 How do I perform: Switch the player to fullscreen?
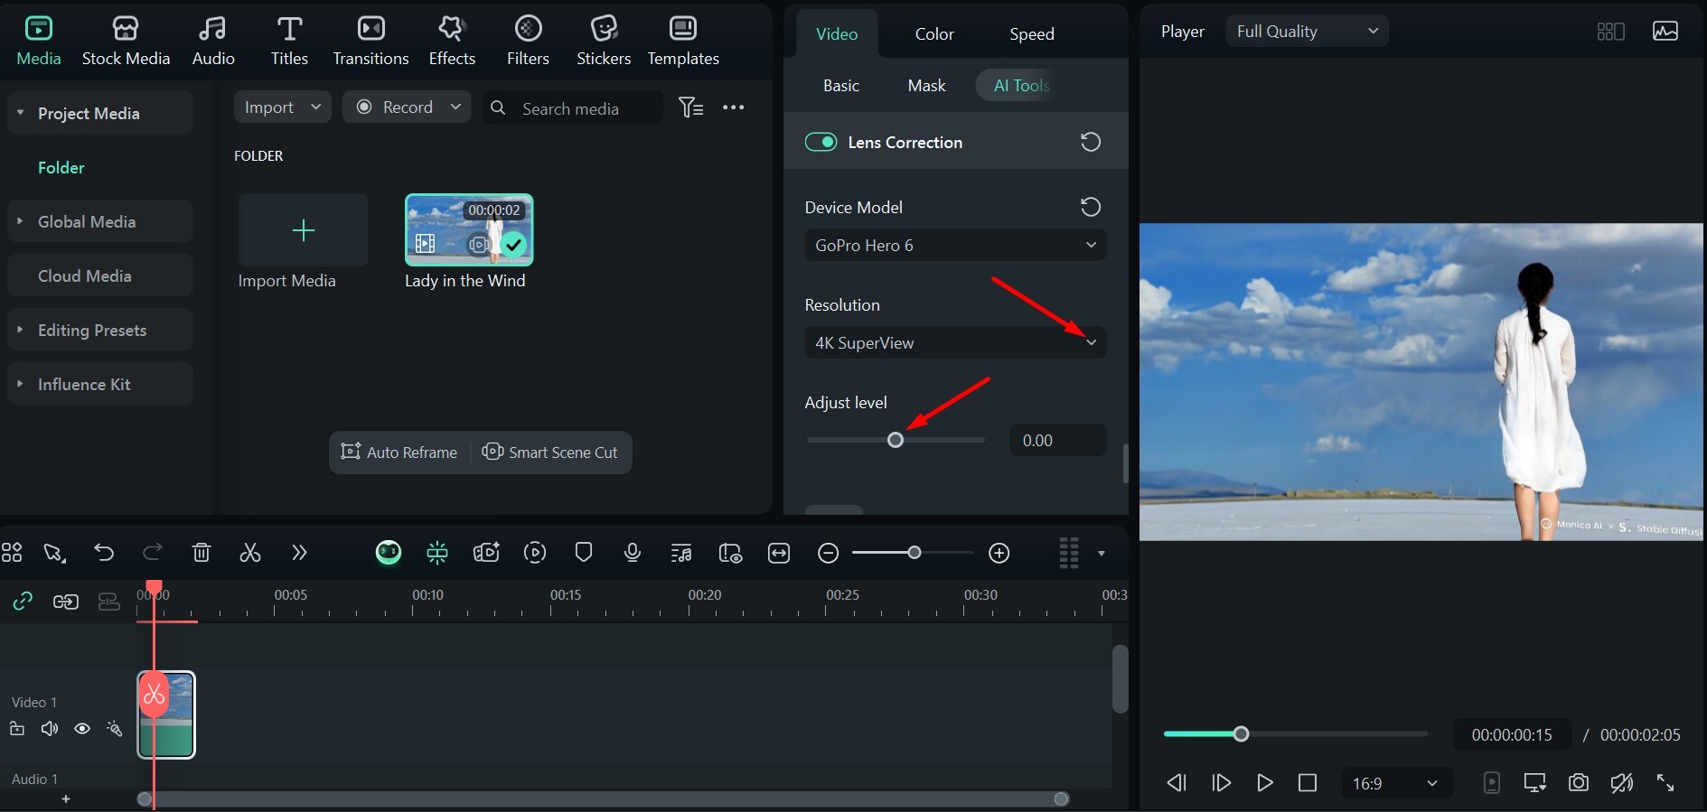[x=1665, y=783]
